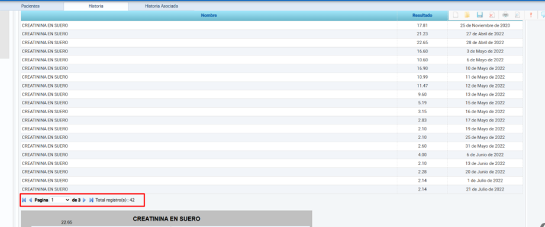
Task: Click the speech bubble comment icon
Action: (543, 15)
